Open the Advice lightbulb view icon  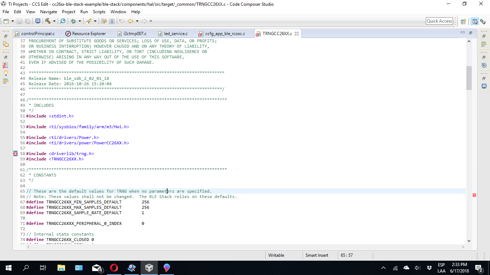tap(5, 73)
